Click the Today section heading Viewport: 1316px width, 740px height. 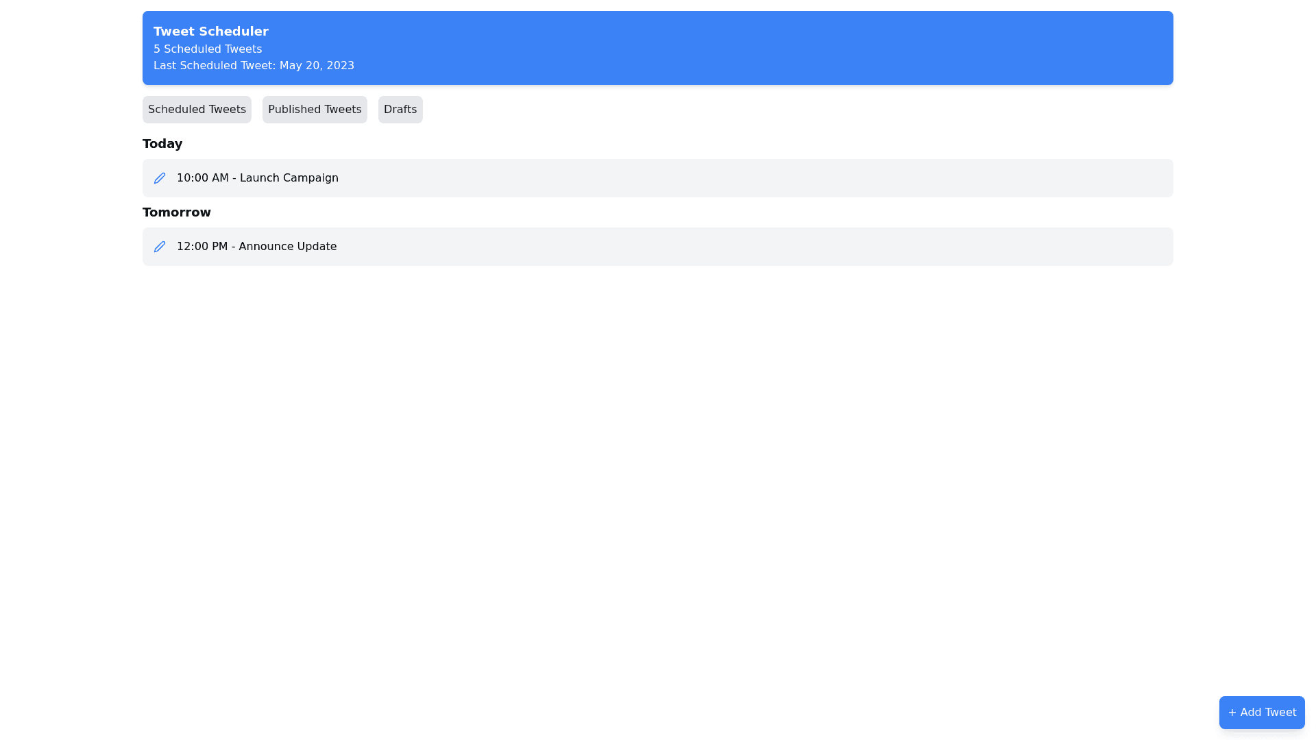point(162,144)
